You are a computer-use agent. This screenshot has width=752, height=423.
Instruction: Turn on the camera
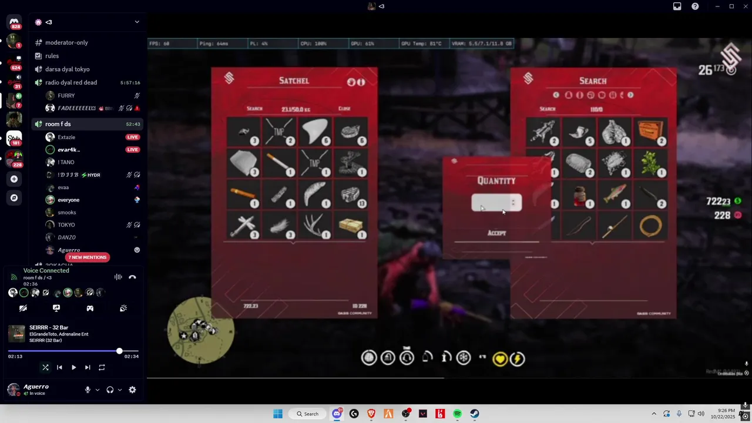click(x=23, y=308)
